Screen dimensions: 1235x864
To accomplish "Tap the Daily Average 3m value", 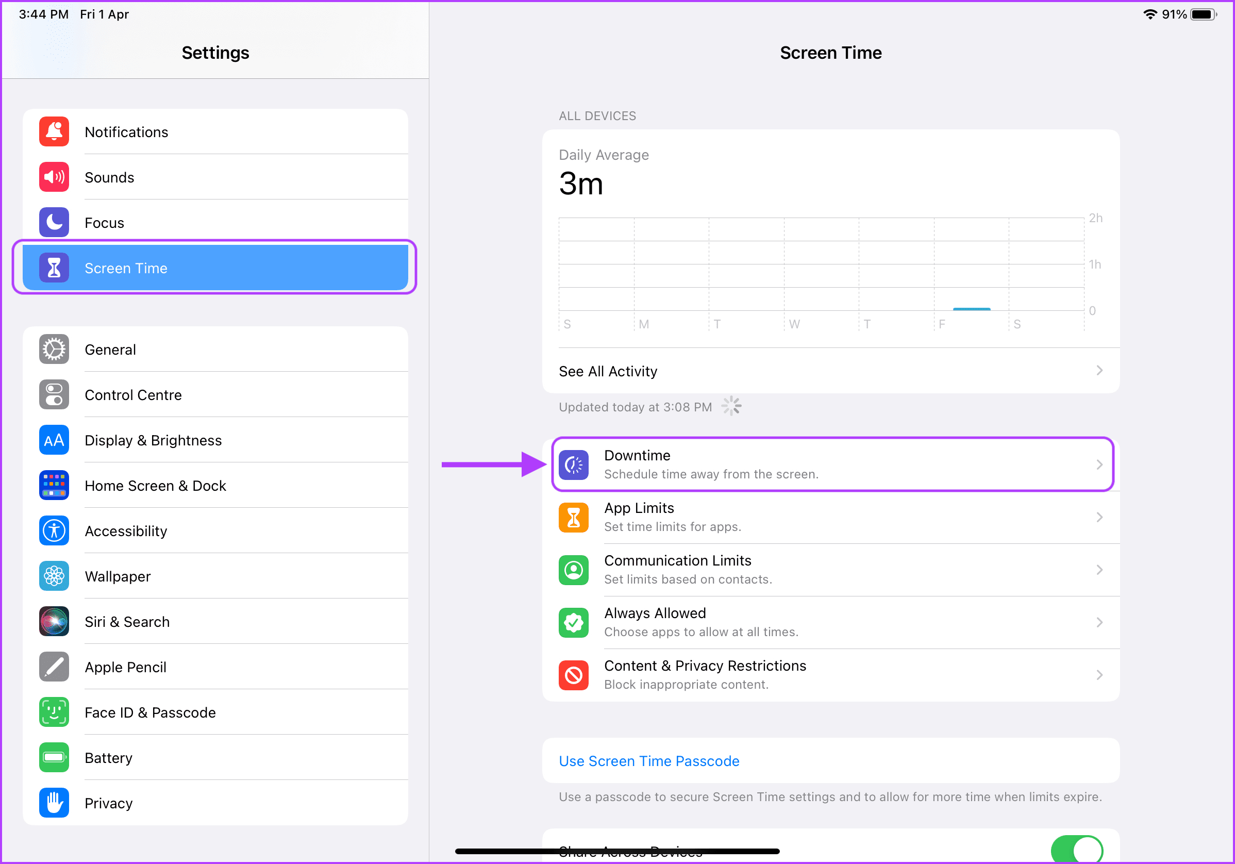I will pyautogui.click(x=581, y=184).
